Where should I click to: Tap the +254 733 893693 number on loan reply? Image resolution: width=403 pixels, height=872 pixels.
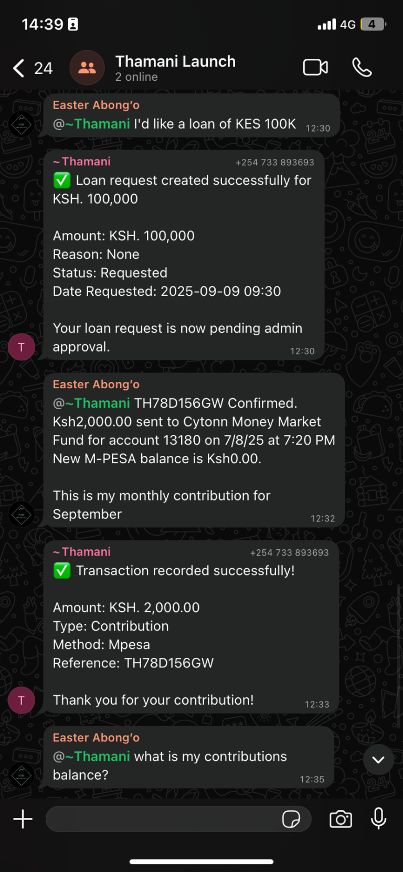[274, 163]
